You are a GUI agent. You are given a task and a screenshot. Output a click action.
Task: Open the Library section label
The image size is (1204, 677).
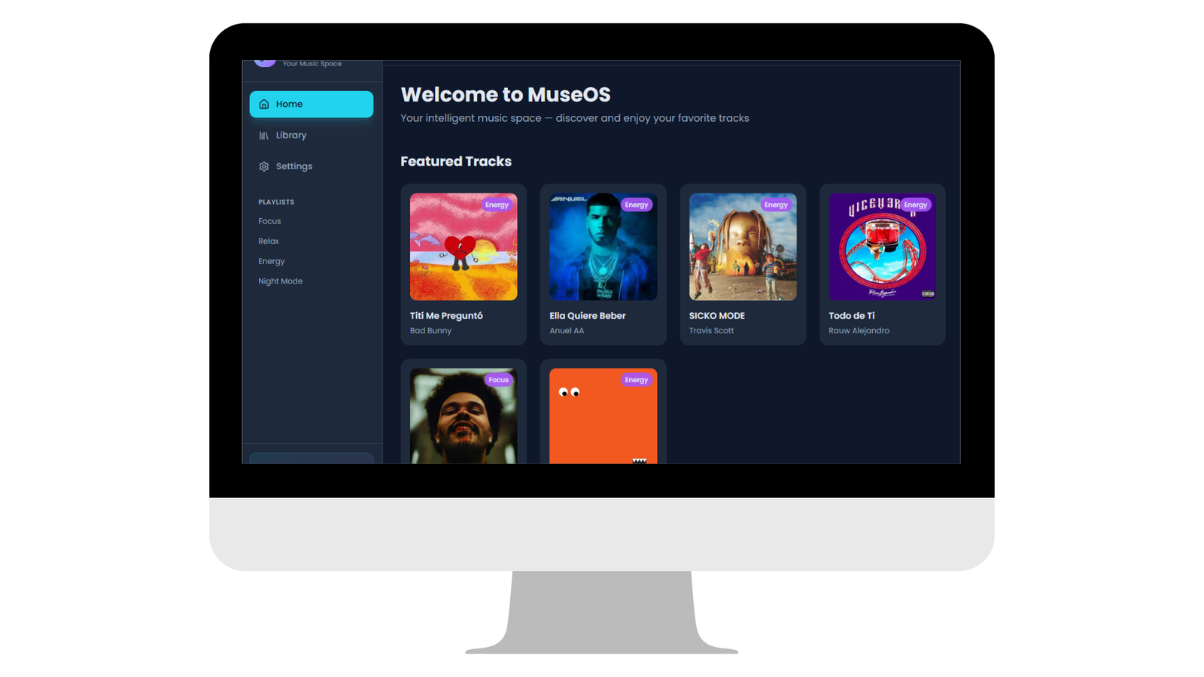pyautogui.click(x=291, y=135)
